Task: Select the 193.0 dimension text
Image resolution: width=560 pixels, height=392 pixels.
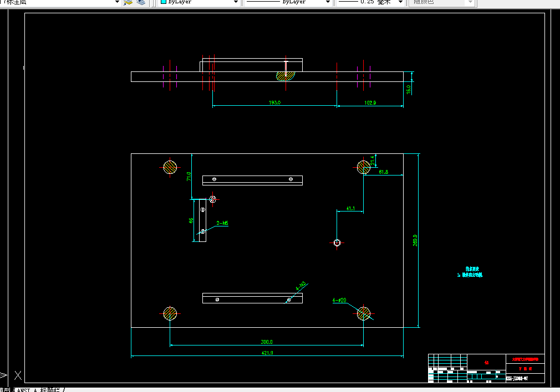Action: [x=274, y=102]
